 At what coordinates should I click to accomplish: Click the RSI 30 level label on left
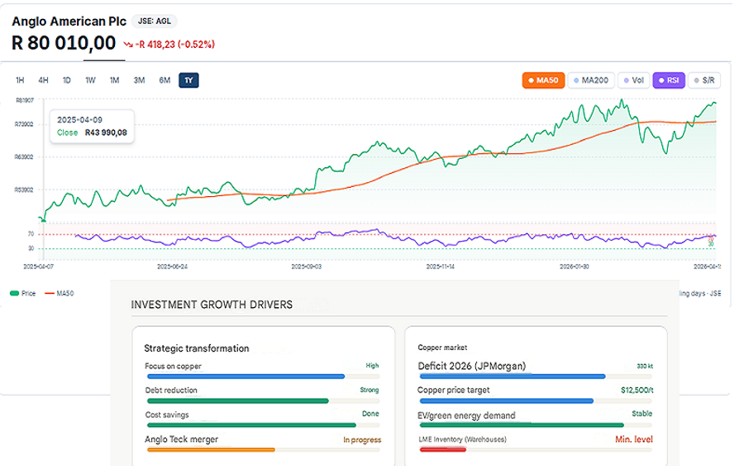click(x=31, y=248)
